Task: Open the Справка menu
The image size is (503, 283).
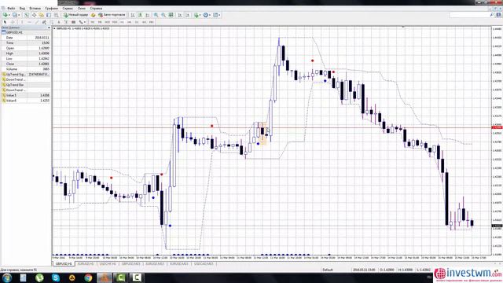Action: click(96, 8)
